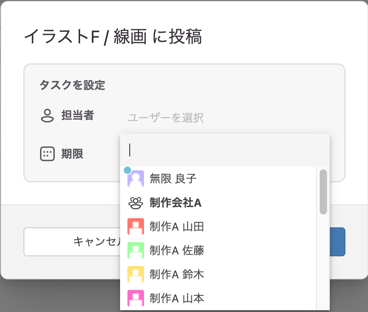Click 制作A 鈴木's yellow avatar icon
Image resolution: width=368 pixels, height=312 pixels.
136,274
